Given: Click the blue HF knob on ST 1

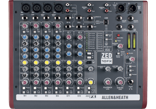Looking at the screenshot, I should tap(69, 46).
